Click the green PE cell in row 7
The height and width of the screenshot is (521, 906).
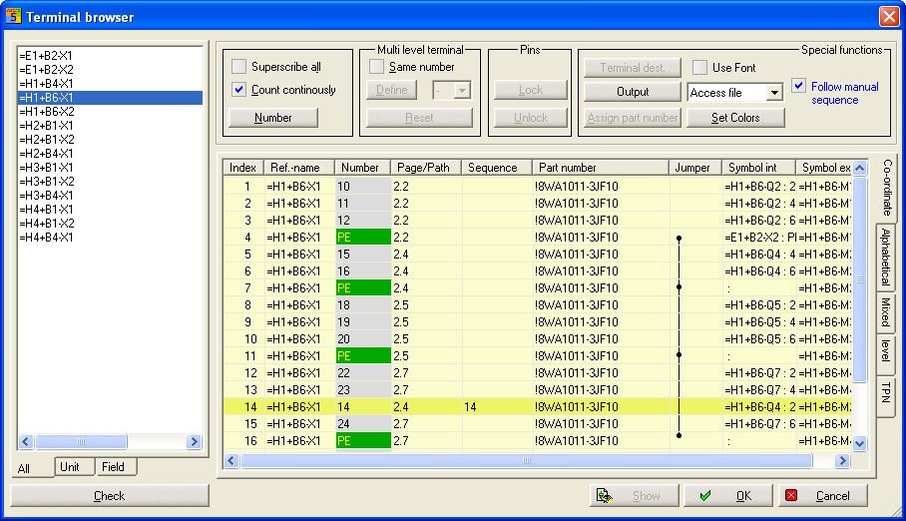pyautogui.click(x=363, y=288)
